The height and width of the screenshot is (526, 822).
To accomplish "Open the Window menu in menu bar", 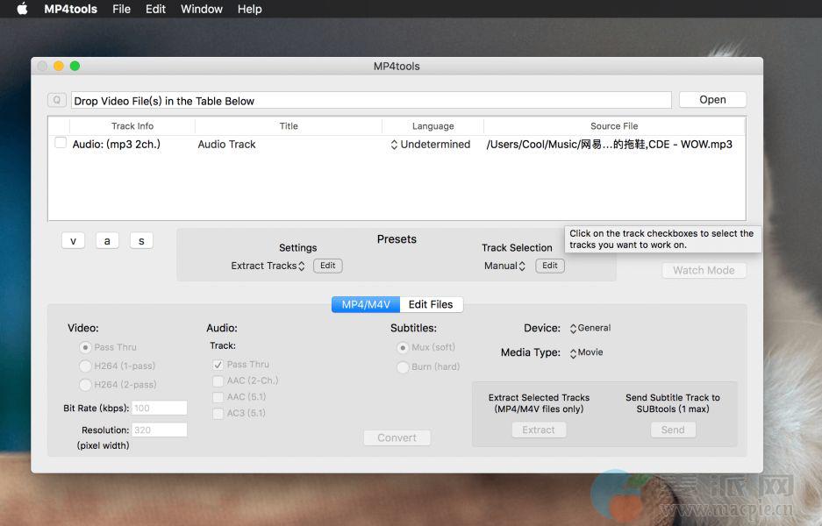I will pos(201,9).
